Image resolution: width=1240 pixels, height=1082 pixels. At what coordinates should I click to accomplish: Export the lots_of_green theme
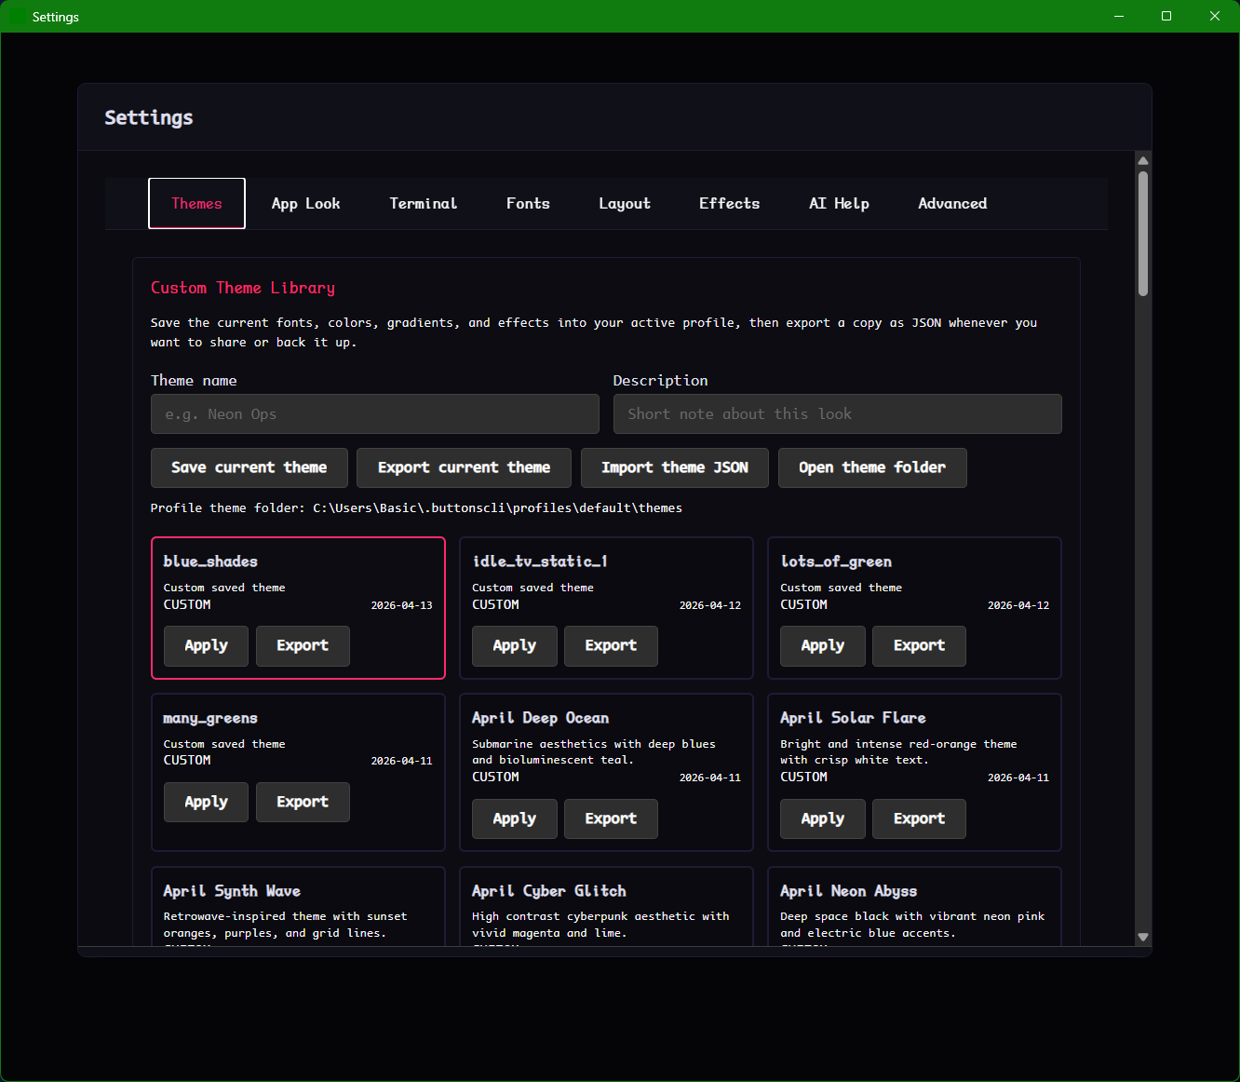tap(919, 645)
